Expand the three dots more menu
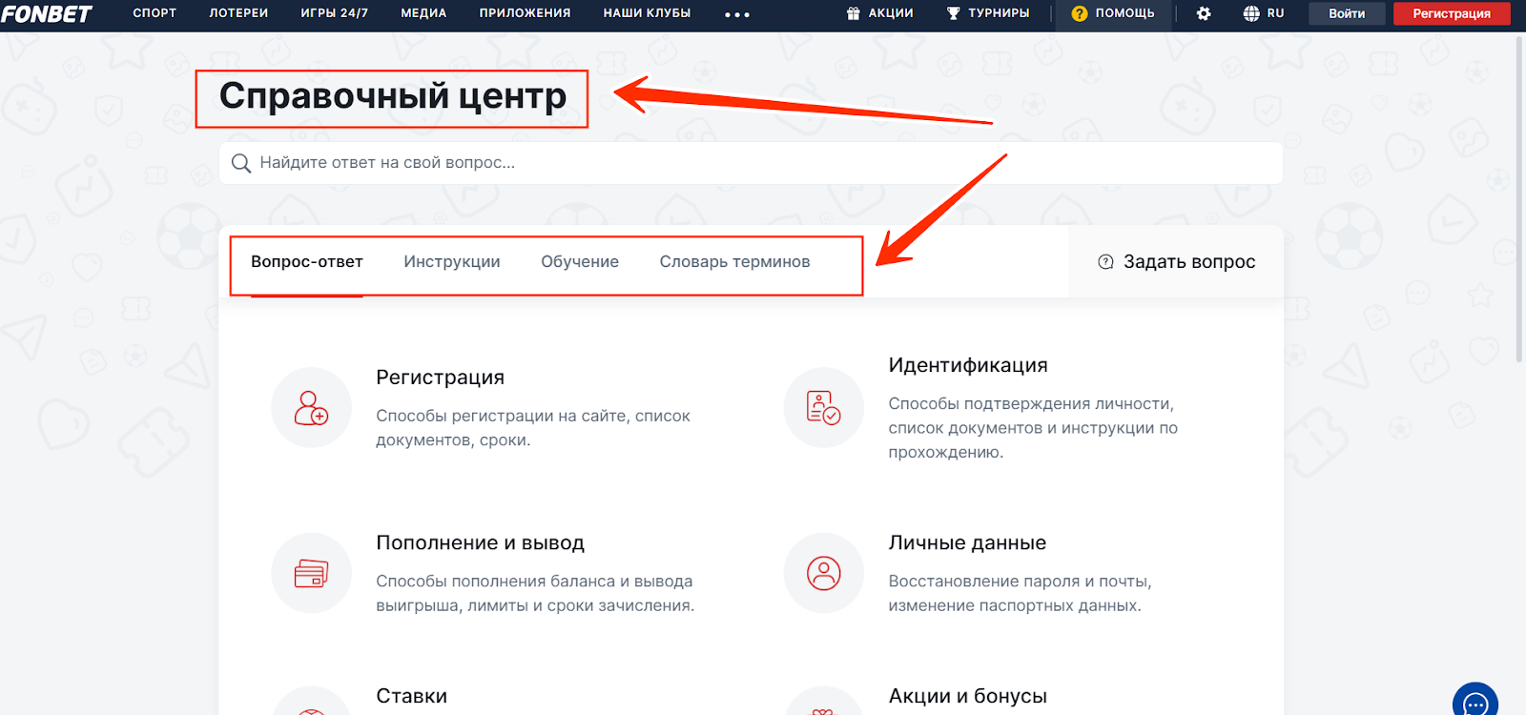The height and width of the screenshot is (715, 1526). coord(737,14)
